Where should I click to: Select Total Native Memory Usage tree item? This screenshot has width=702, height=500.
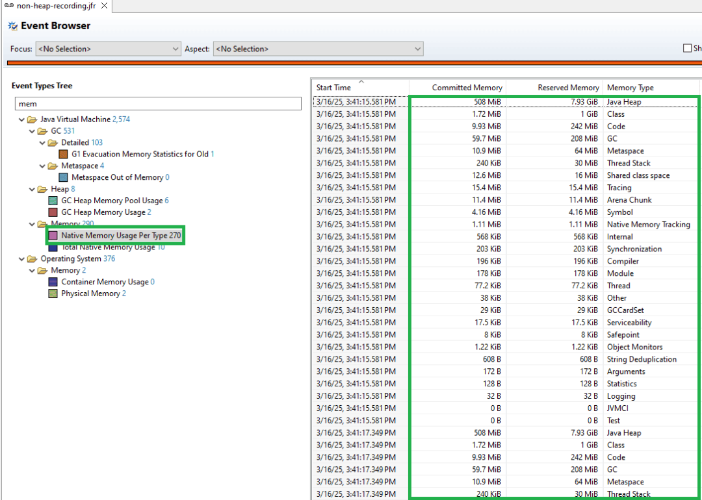[113, 247]
